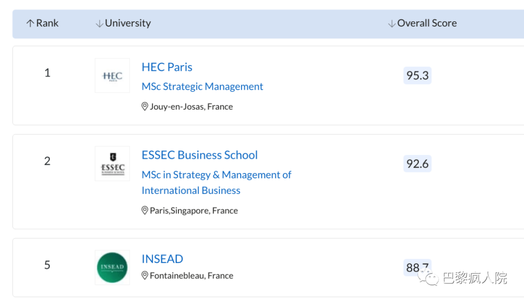Click the up arrow next to Rank
524x301 pixels.
point(30,23)
